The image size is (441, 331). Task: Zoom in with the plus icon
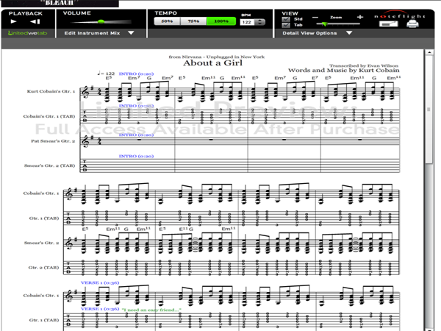coord(360,17)
